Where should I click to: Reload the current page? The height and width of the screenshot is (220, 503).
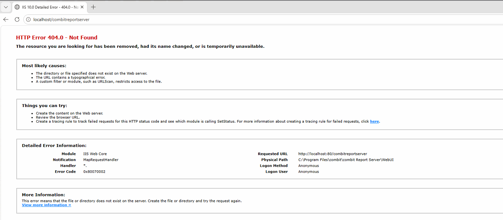coord(17,20)
